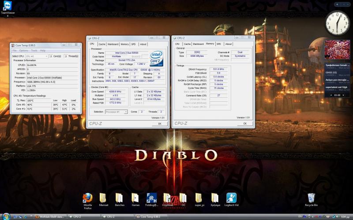Switch to Cache tab in right CPU-Z
Image resolution: width=353 pixels, height=220 pixels.
(187, 44)
